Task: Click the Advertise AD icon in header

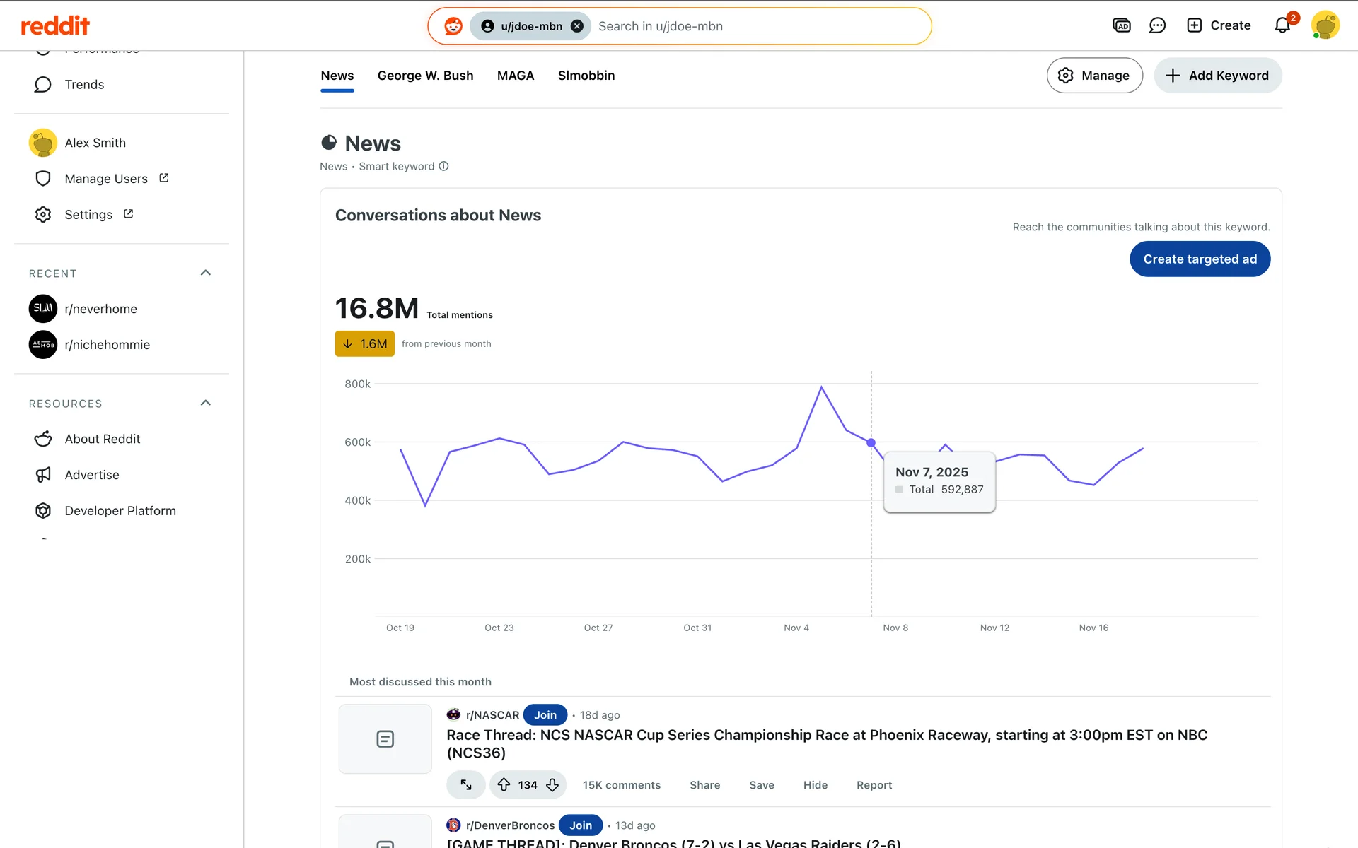Action: (1122, 26)
